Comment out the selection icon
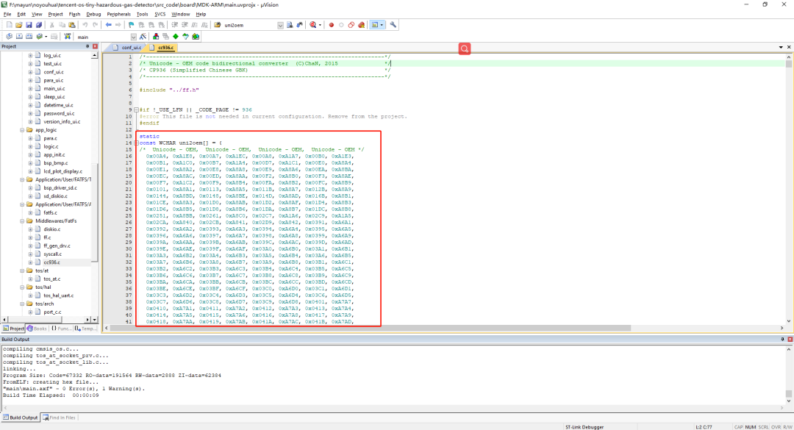The height and width of the screenshot is (430, 794). pos(194,25)
